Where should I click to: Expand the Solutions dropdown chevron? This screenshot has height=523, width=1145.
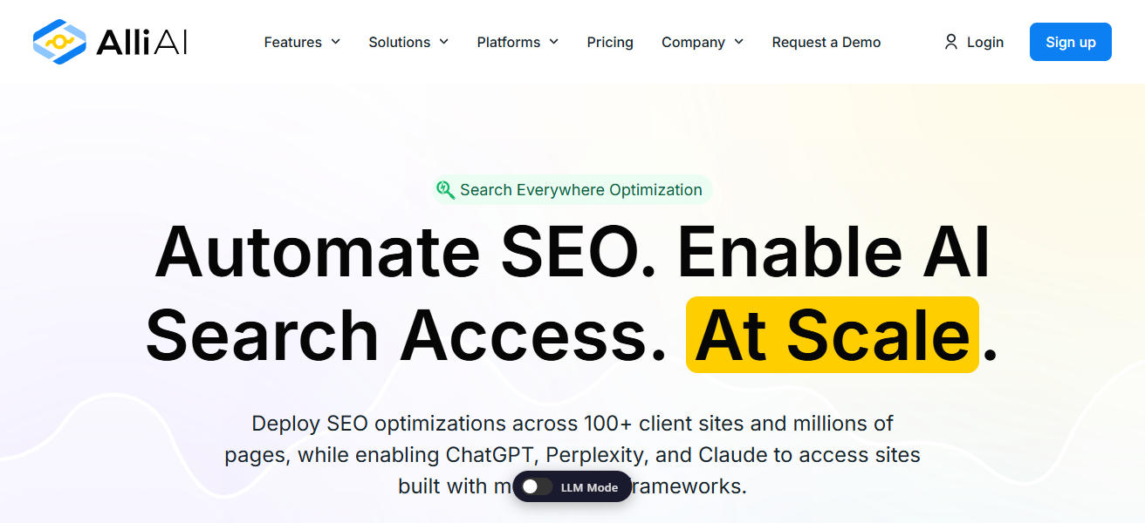point(443,42)
